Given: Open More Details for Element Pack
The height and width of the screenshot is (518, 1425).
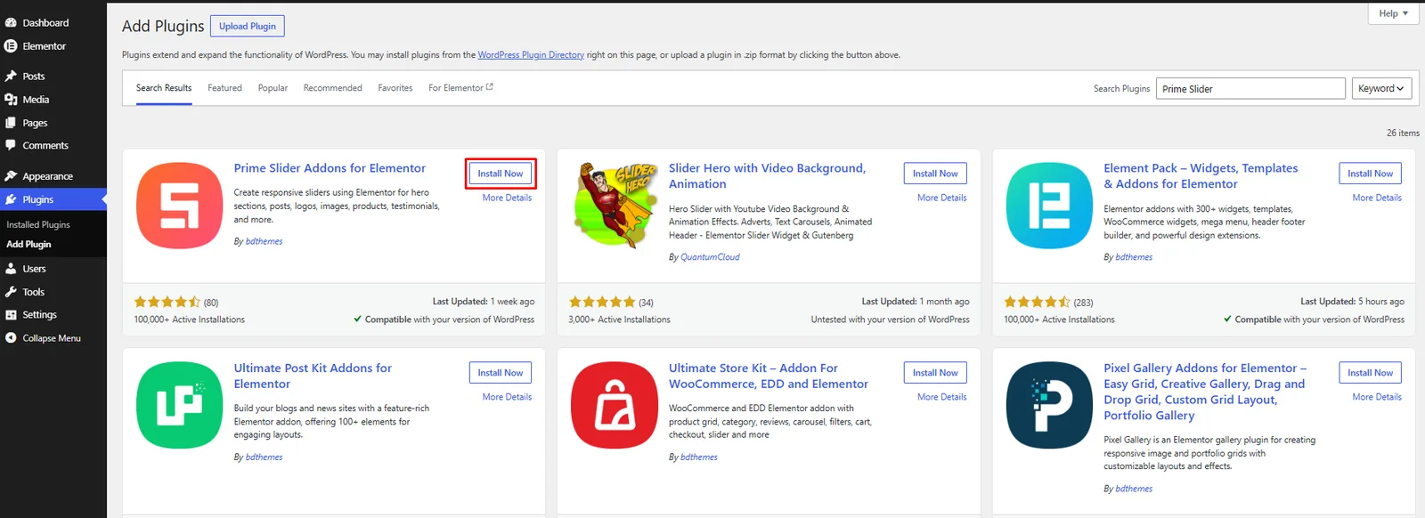Looking at the screenshot, I should 1377,198.
